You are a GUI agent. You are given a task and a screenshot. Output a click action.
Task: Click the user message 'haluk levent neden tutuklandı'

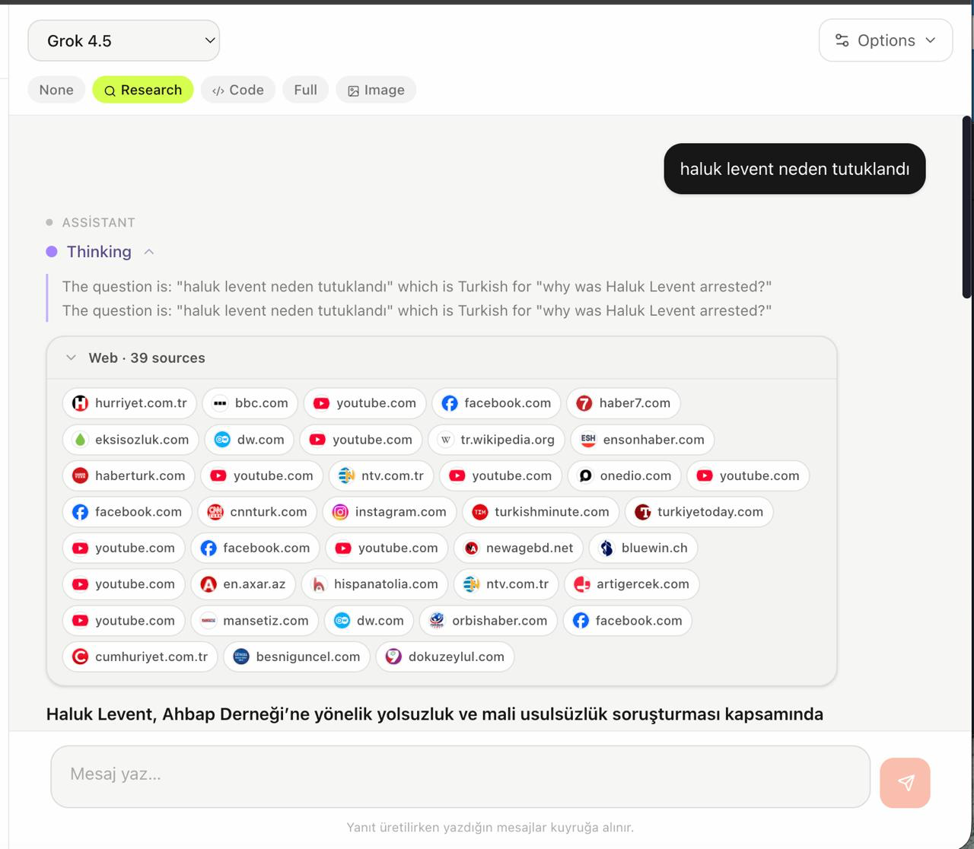click(x=794, y=169)
